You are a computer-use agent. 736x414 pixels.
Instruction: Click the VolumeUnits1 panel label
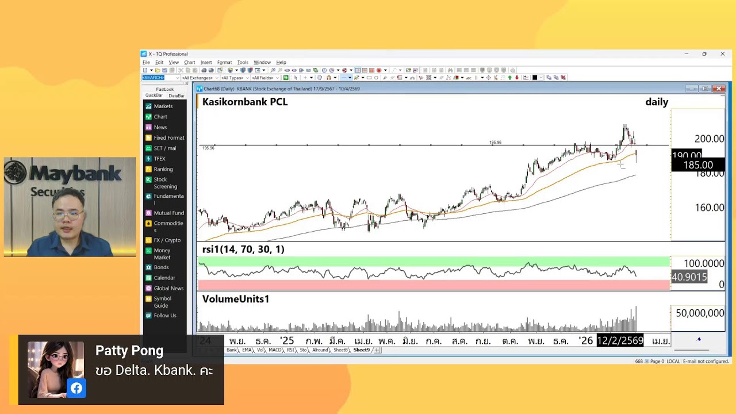236,299
